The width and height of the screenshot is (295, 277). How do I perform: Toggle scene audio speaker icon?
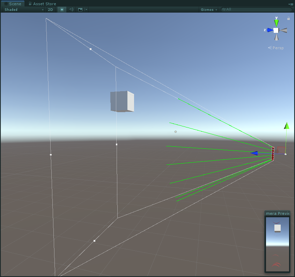[71, 9]
